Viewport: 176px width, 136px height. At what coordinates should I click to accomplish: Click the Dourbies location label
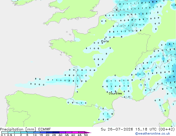point(115,93)
